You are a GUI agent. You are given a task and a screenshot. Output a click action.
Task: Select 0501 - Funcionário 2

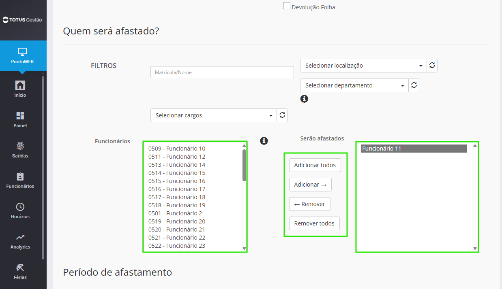click(175, 213)
